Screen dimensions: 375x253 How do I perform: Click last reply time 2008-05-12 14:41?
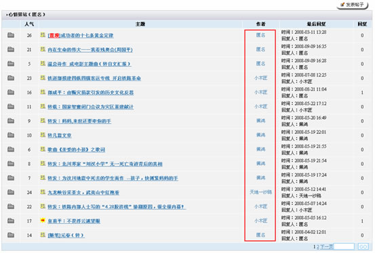click(311, 189)
